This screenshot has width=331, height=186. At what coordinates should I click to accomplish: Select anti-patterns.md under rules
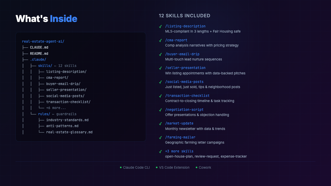pyautogui.click(x=62, y=126)
